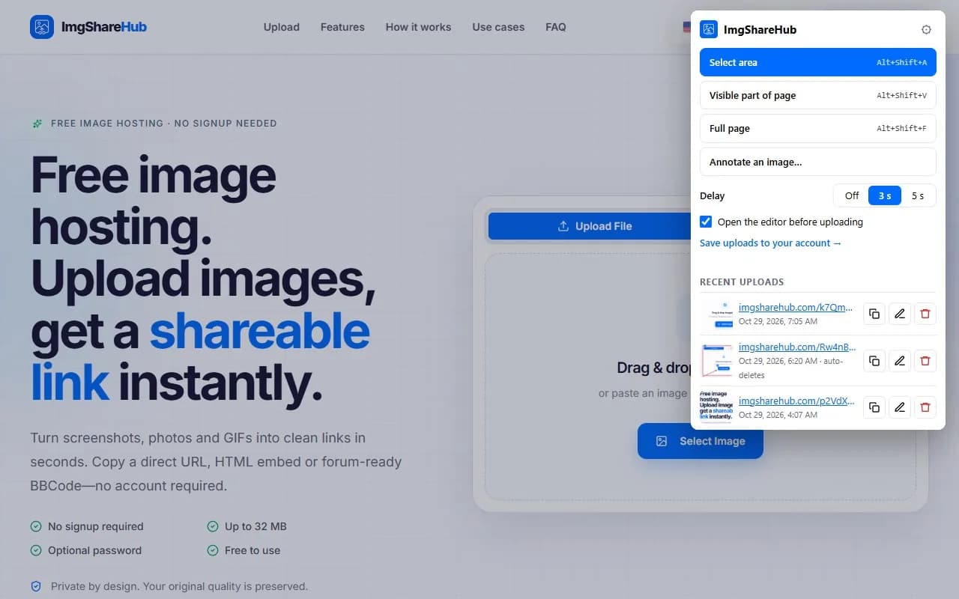Image resolution: width=959 pixels, height=599 pixels.
Task: Click the ImgShareHub logo in header
Action: coord(88,27)
